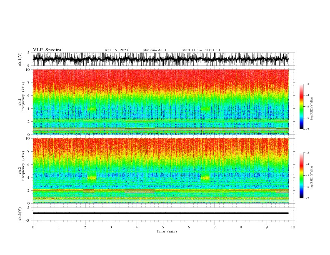Click the 'station=ATH' label
Image resolution: width=330 pixels, height=255 pixels.
click(155, 50)
